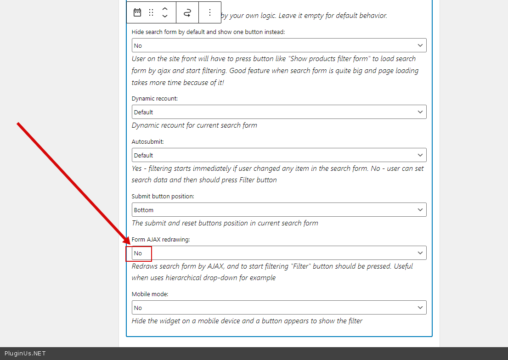
Task: Click the Mobile mode description text
Action: (x=247, y=321)
